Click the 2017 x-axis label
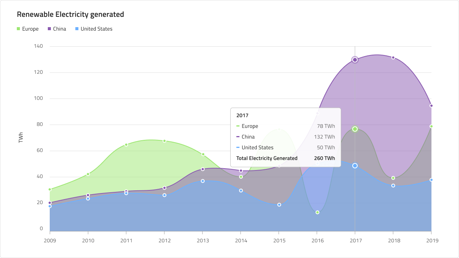The width and height of the screenshot is (459, 258). tap(356, 240)
